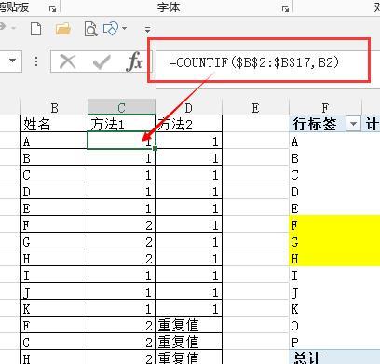The width and height of the screenshot is (380, 364).
Task: Click the 总计 pivot table total cell
Action: click(325, 357)
